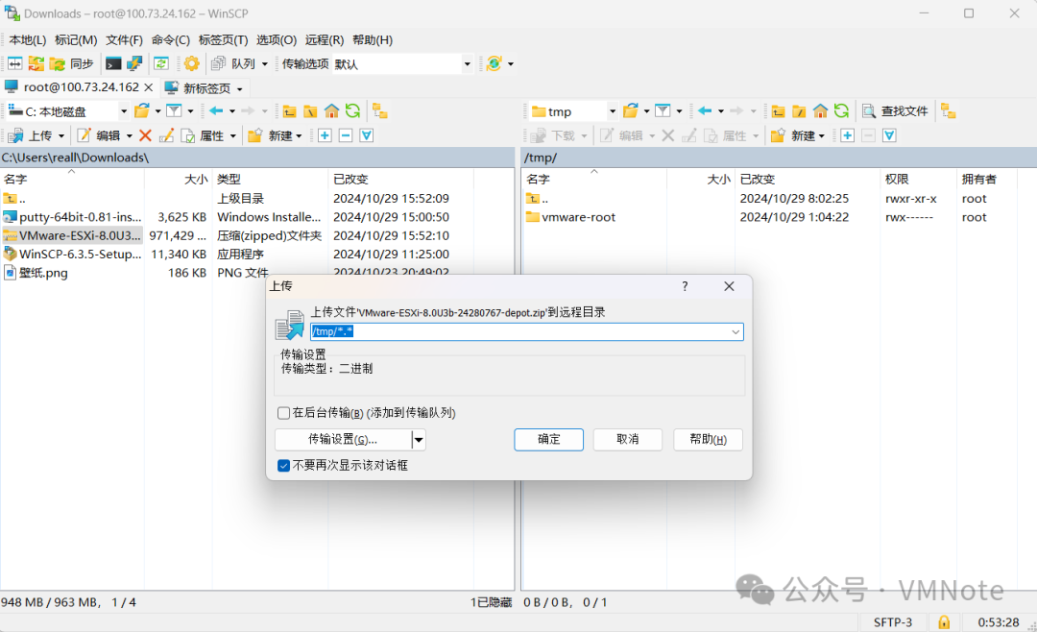Click the local panel green refresh icon
1037x632 pixels.
pyautogui.click(x=352, y=111)
